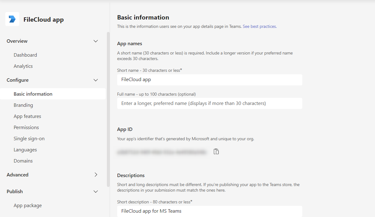This screenshot has height=217, width=375.
Task: Select Basic information in the sidebar
Action: pos(33,94)
